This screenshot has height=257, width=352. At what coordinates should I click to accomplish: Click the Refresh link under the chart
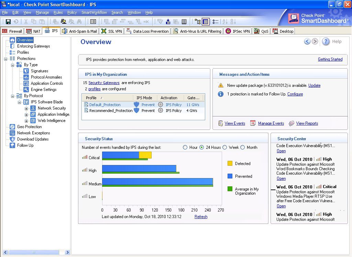[x=201, y=216]
